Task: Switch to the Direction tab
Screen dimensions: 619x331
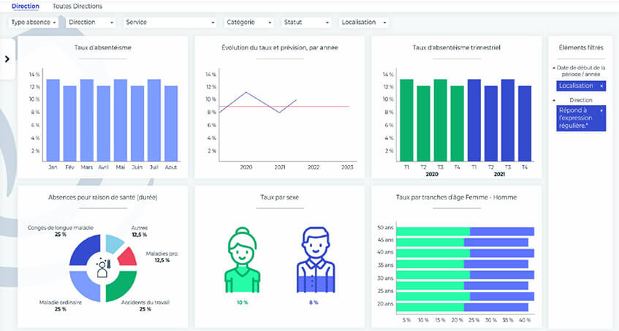Action: point(26,6)
